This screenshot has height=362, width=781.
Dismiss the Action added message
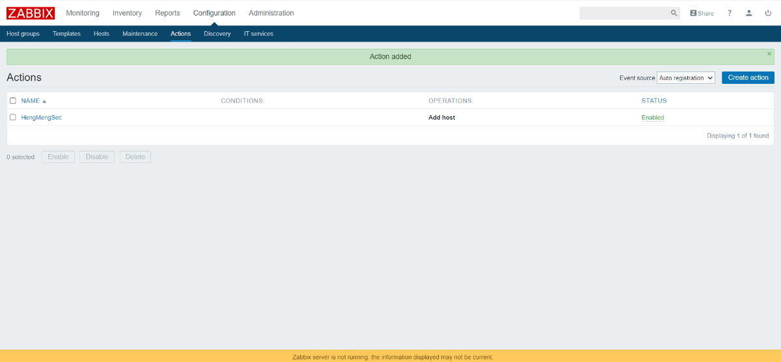click(x=769, y=54)
